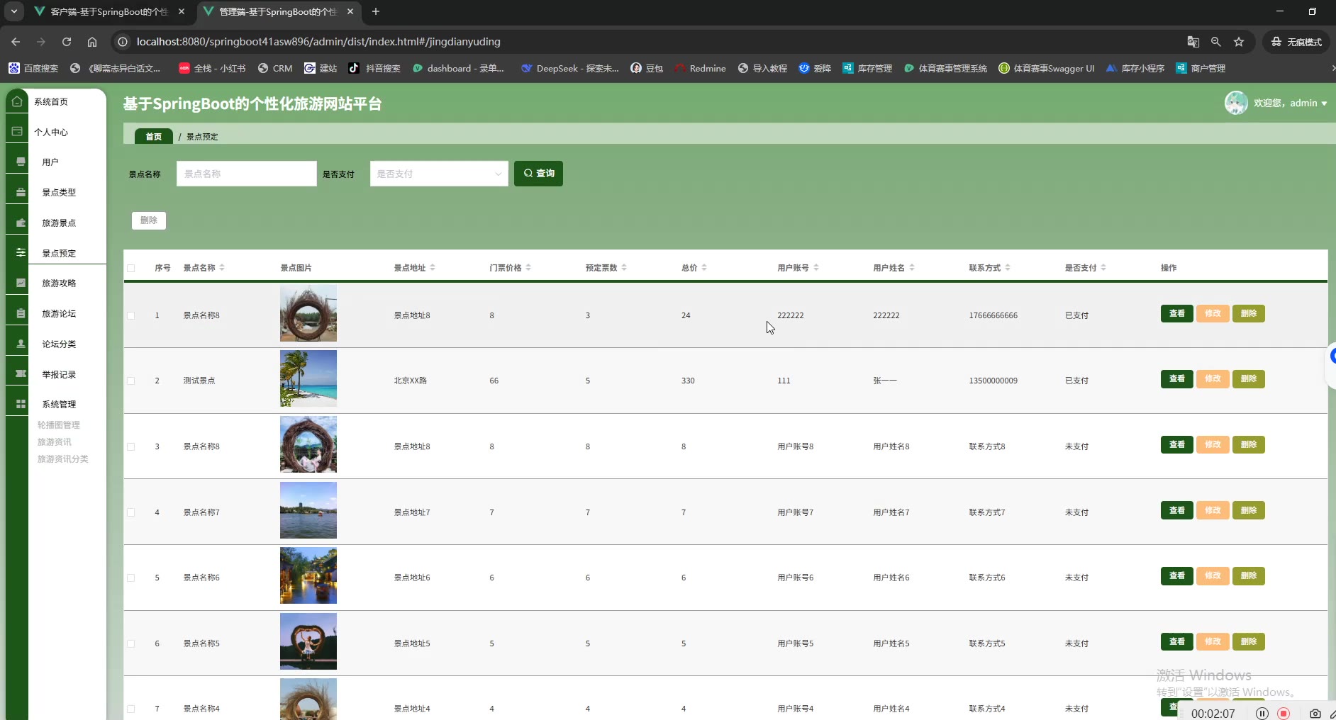Check the checkbox for row 1
The height and width of the screenshot is (720, 1336).
click(x=131, y=315)
